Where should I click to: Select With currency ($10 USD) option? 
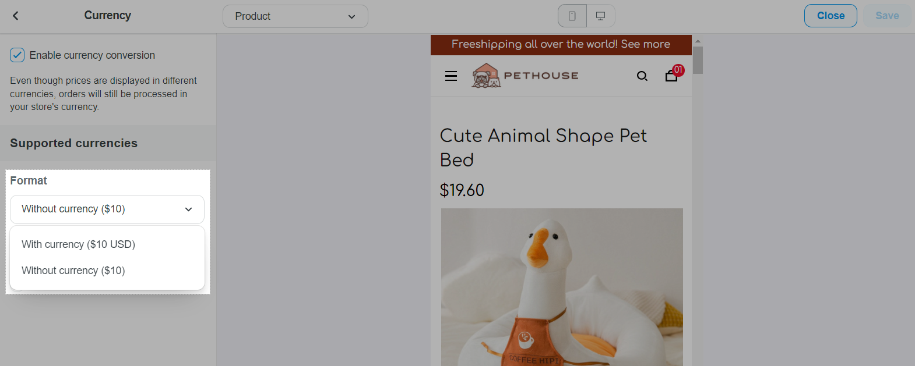[78, 244]
